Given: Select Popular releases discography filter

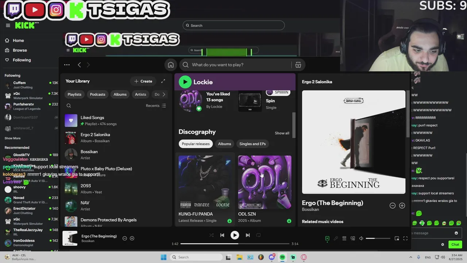Looking at the screenshot, I should [x=196, y=144].
